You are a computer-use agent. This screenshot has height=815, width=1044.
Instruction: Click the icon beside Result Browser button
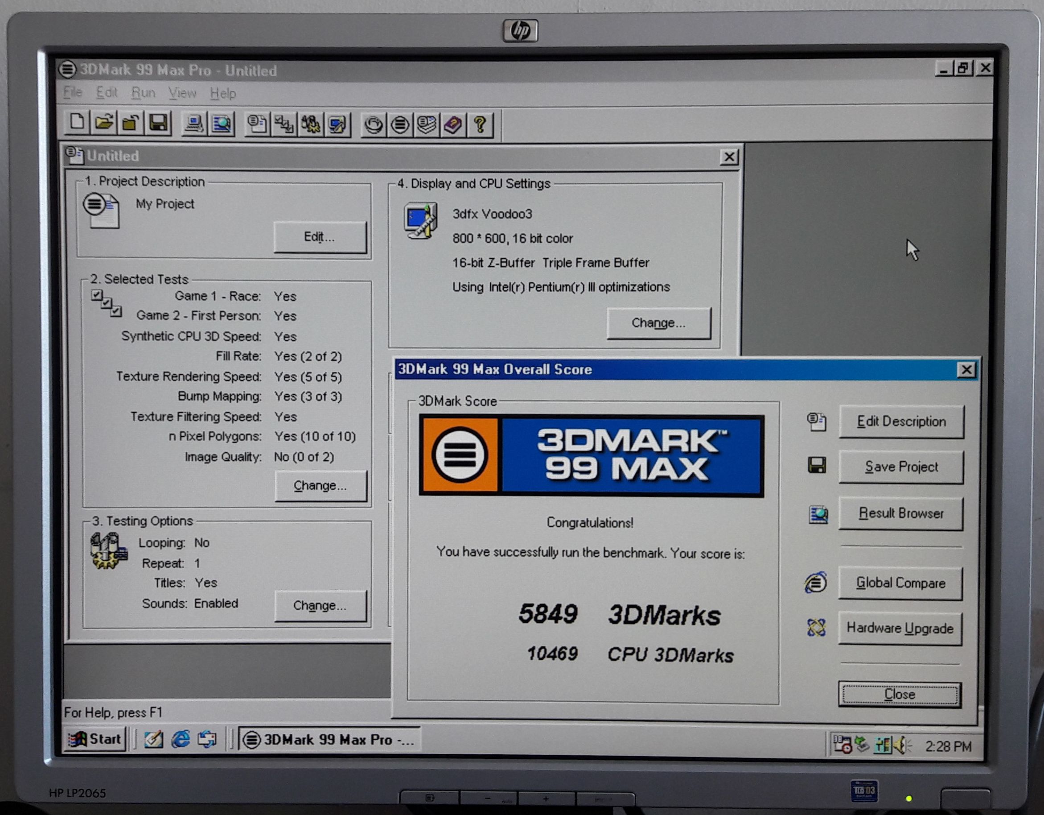click(818, 515)
